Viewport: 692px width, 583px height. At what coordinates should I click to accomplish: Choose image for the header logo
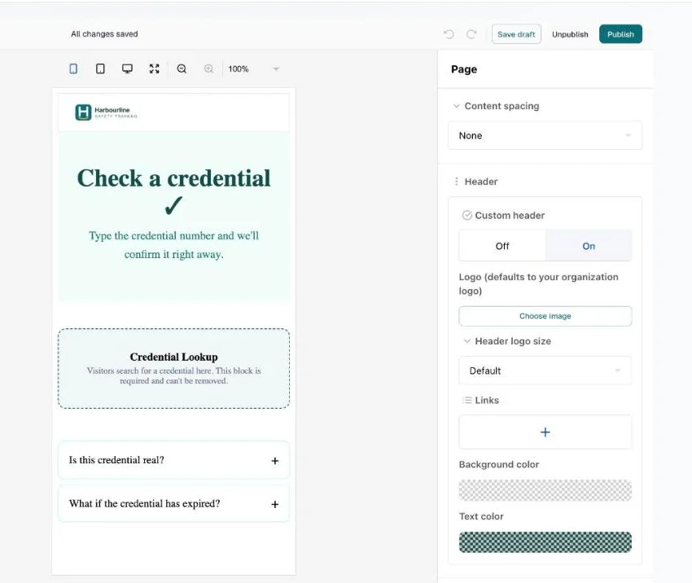(545, 316)
